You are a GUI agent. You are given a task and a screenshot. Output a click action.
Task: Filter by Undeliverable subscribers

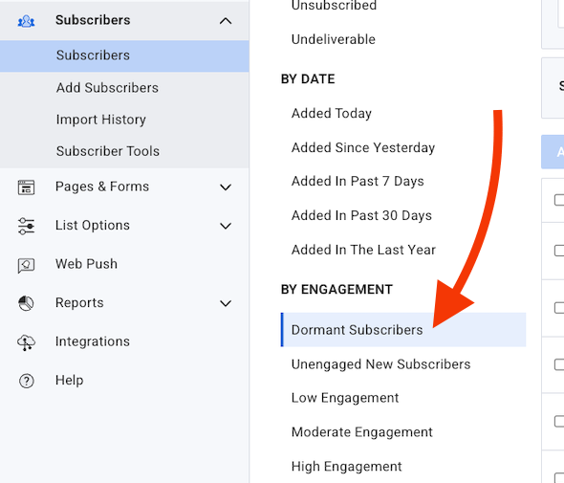coord(334,39)
